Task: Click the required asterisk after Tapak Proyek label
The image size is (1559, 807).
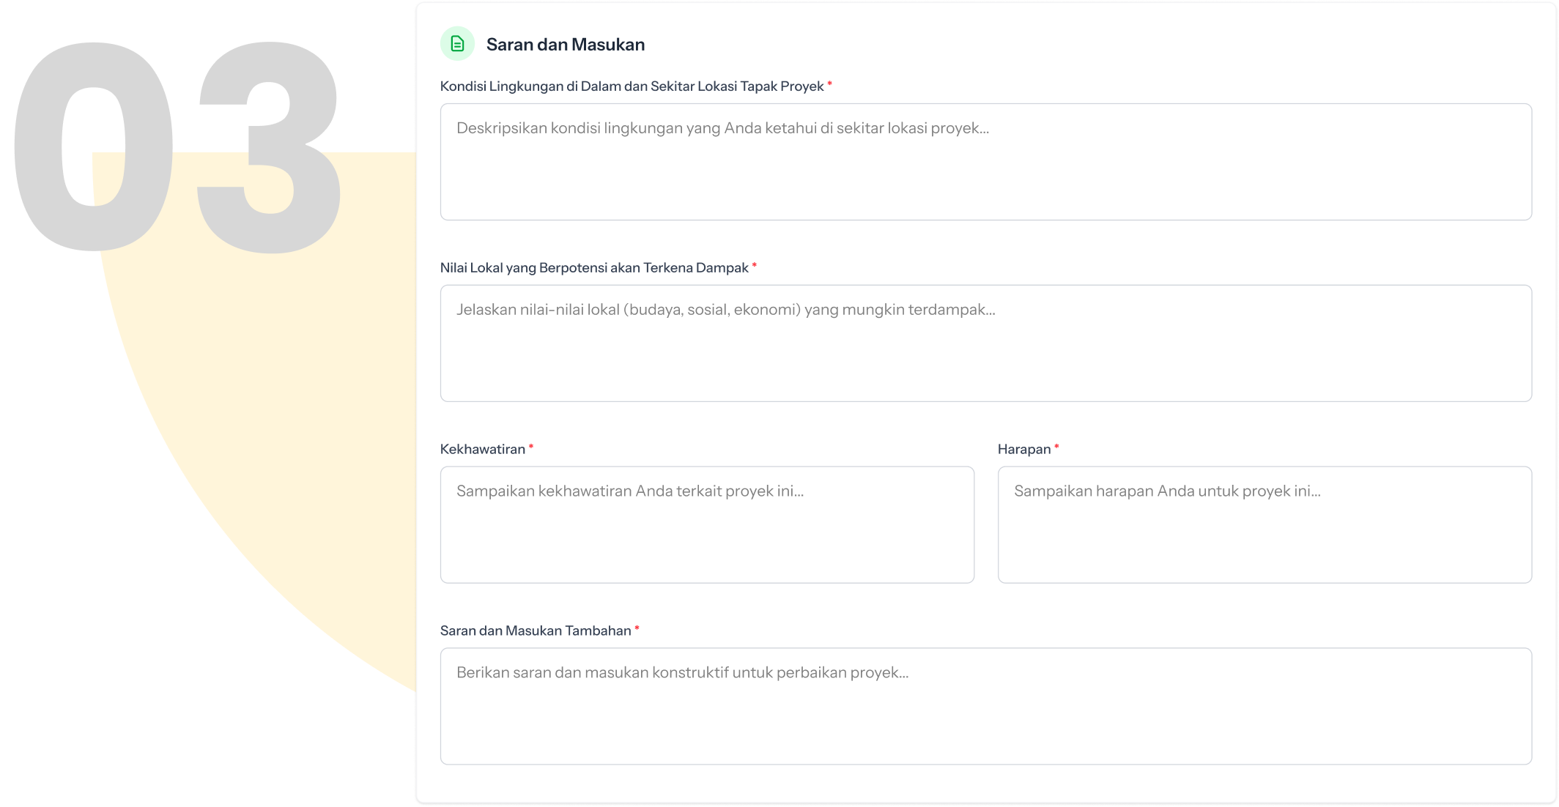Action: point(829,84)
